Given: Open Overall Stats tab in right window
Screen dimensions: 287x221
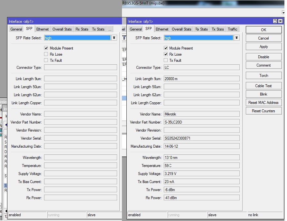Looking at the screenshot, I should (x=181, y=29).
